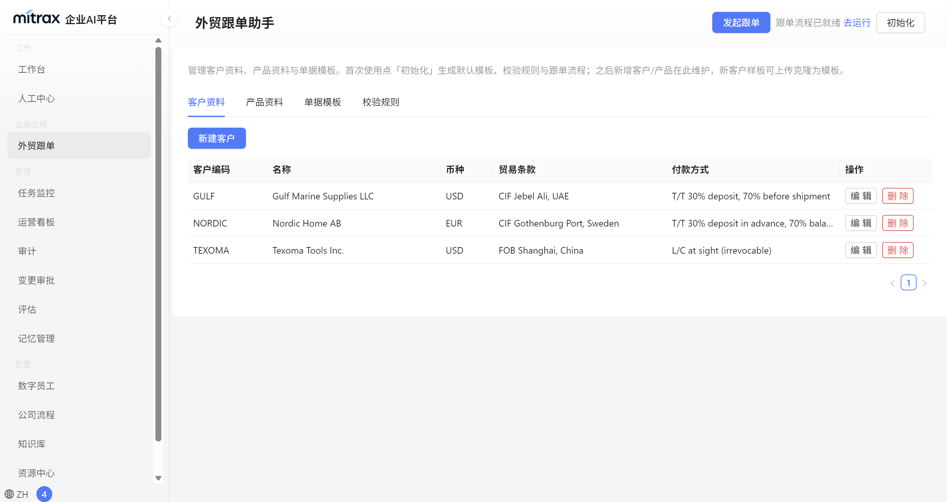Image resolution: width=947 pixels, height=502 pixels.
Task: Delete the TEXOMA customer row
Action: tap(897, 250)
